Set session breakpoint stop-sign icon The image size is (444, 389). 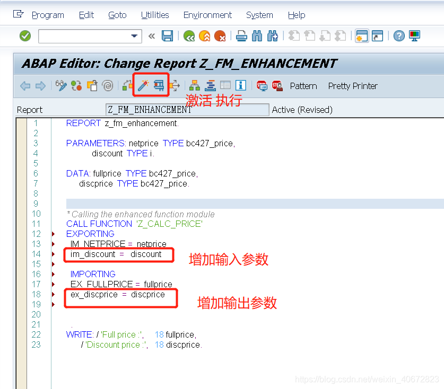click(262, 85)
